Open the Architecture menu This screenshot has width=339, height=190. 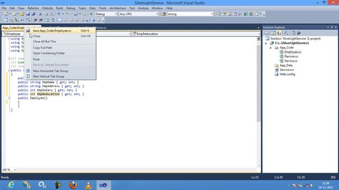pos(118,8)
